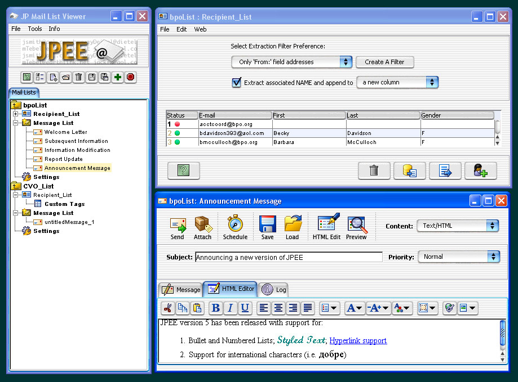Collapse CVO_List Recipient_List tree node
Image resolution: width=518 pixels, height=382 pixels.
coord(15,195)
